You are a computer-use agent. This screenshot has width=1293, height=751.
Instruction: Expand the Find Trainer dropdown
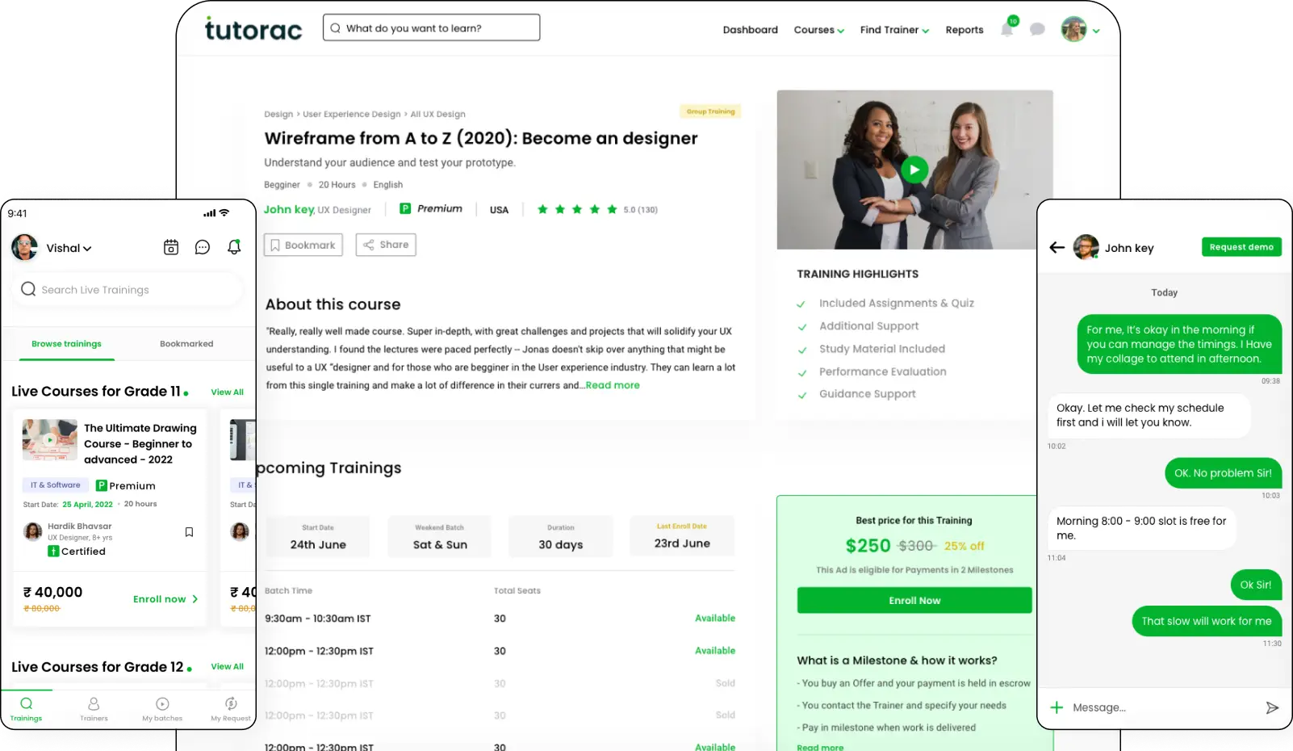click(x=893, y=30)
